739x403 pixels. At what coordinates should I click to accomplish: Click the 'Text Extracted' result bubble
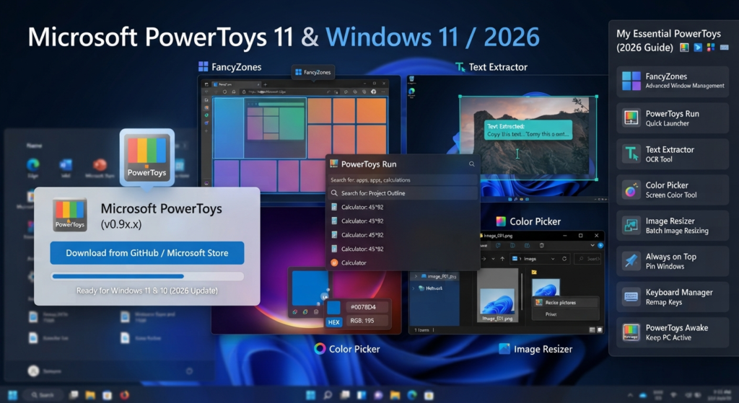[528, 130]
